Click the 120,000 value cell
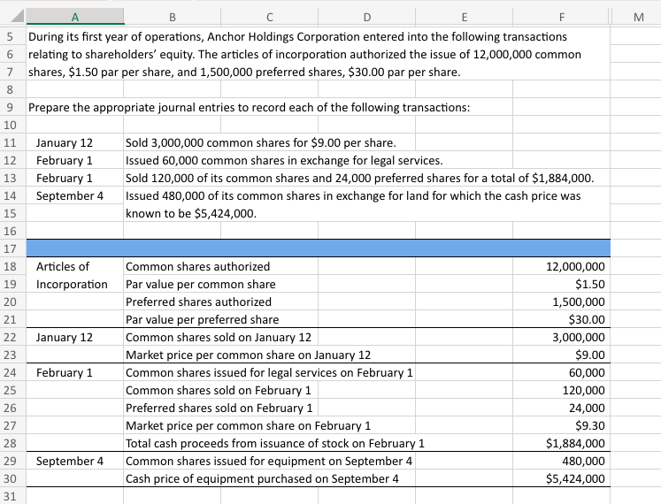Image resolution: width=661 pixels, height=504 pixels. (562, 390)
